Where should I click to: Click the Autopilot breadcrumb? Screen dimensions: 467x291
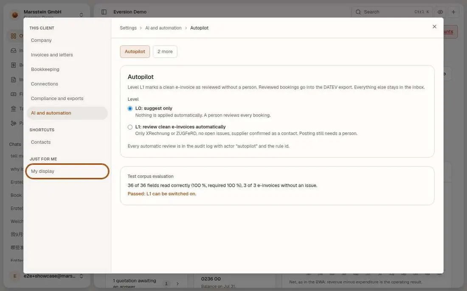199,28
